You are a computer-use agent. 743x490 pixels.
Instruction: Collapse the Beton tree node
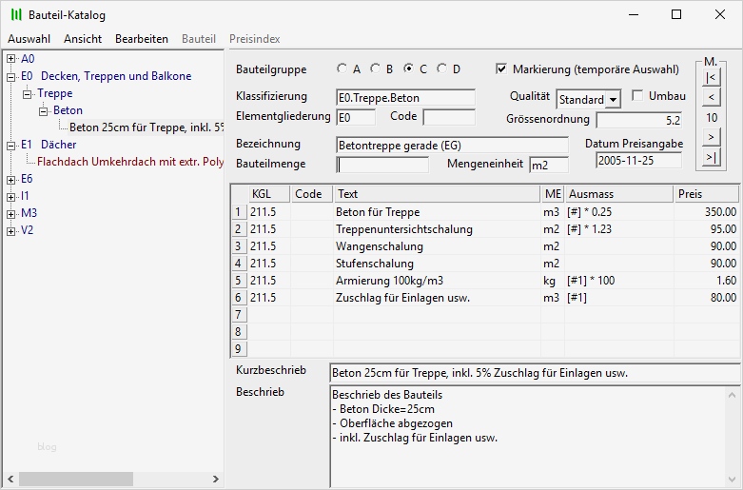pyautogui.click(x=43, y=111)
